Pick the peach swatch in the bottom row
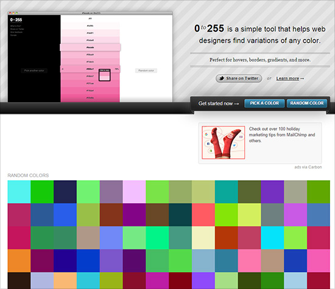Viewport: 335px width, 289px height. (x=65, y=280)
